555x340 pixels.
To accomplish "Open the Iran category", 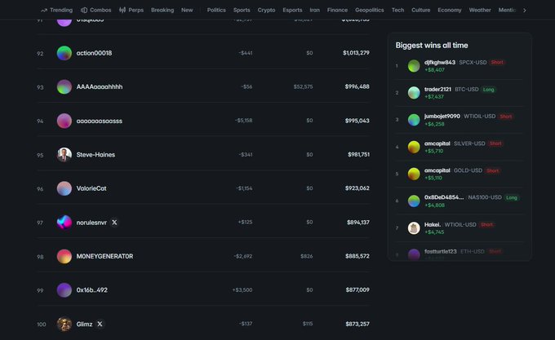I will (x=315, y=10).
